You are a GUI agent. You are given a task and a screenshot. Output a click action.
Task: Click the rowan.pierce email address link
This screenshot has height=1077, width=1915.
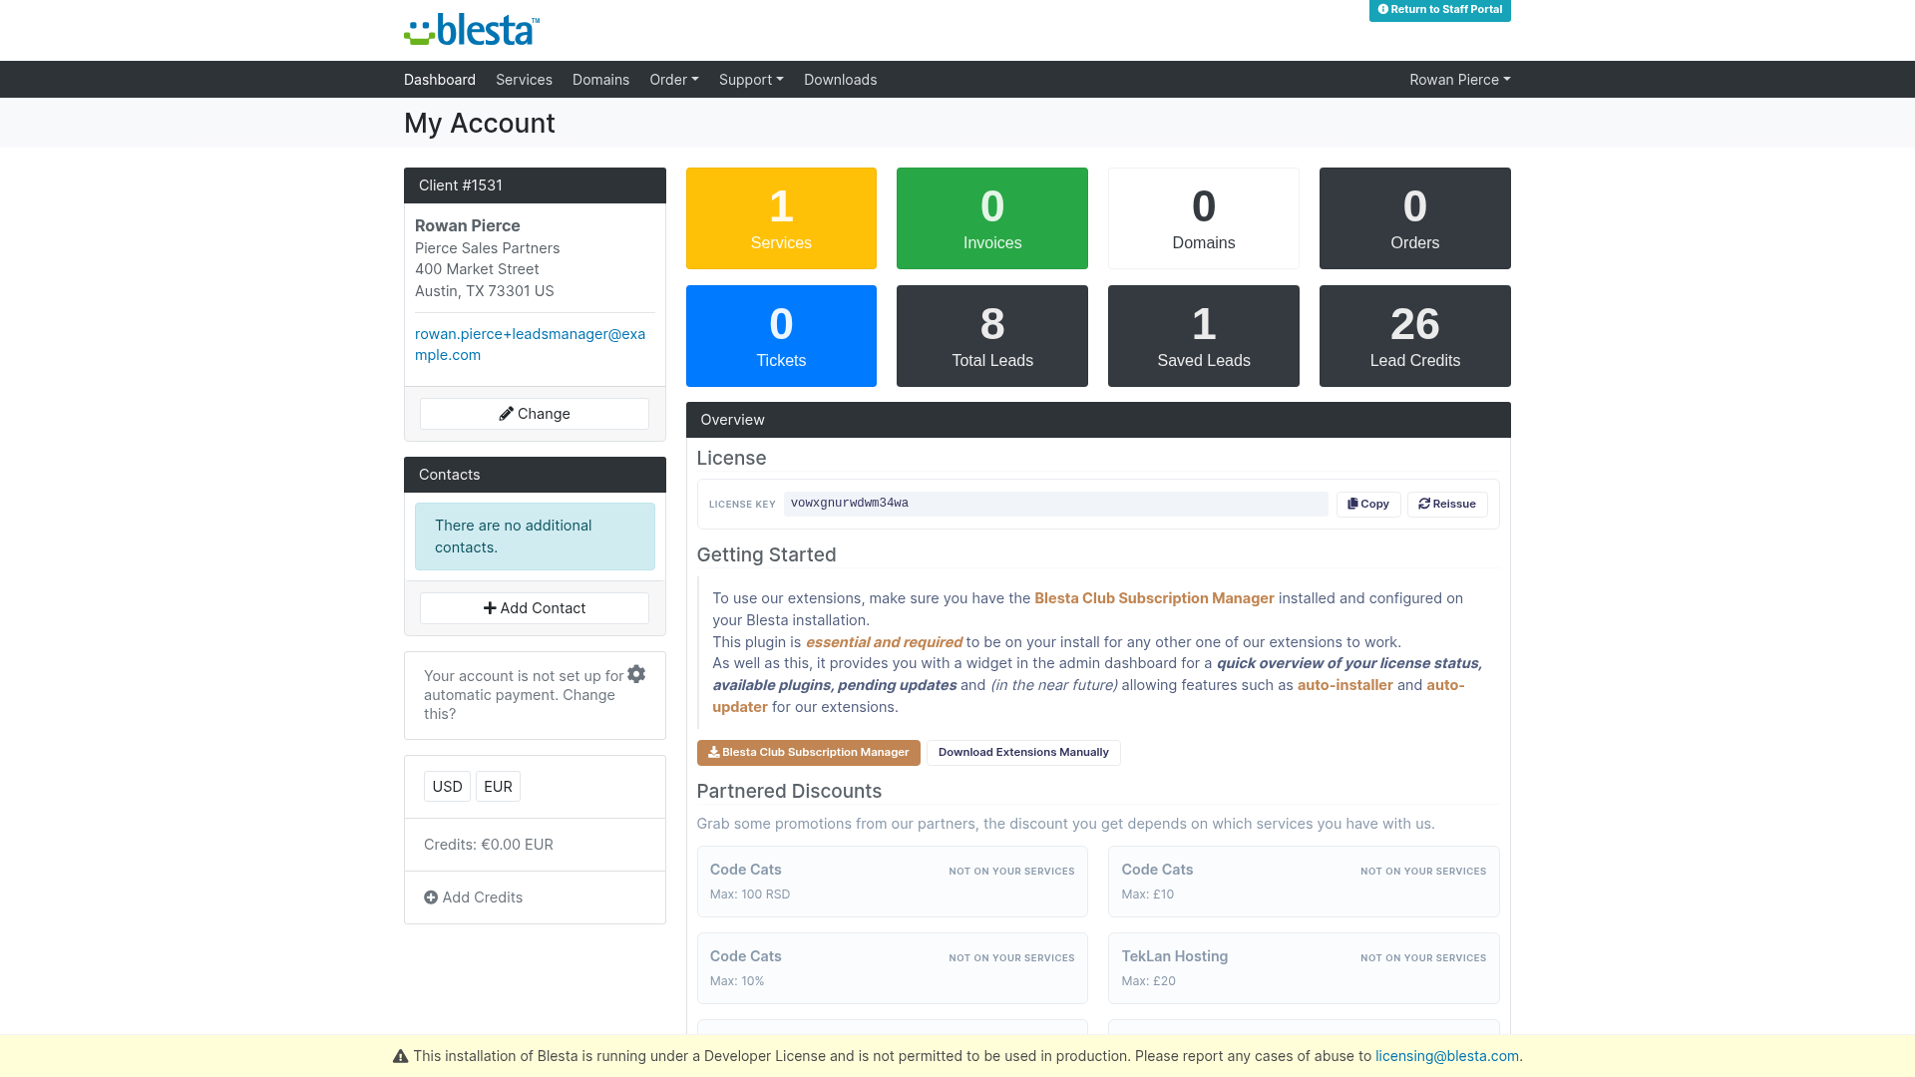[530, 344]
